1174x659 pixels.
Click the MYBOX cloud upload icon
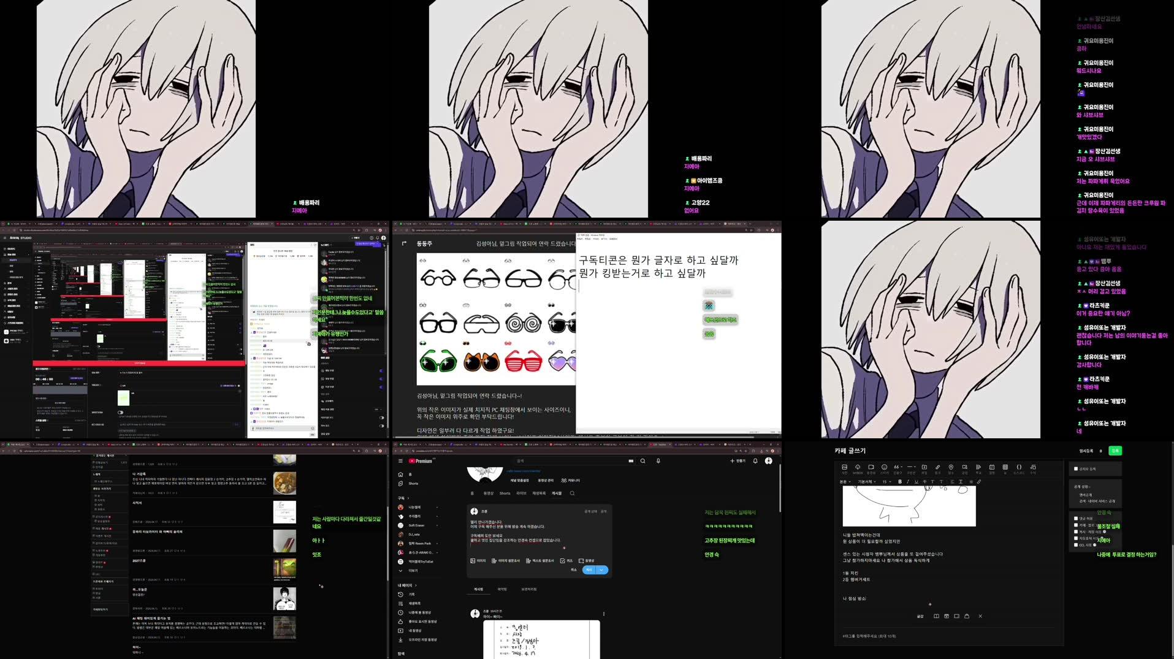(858, 467)
